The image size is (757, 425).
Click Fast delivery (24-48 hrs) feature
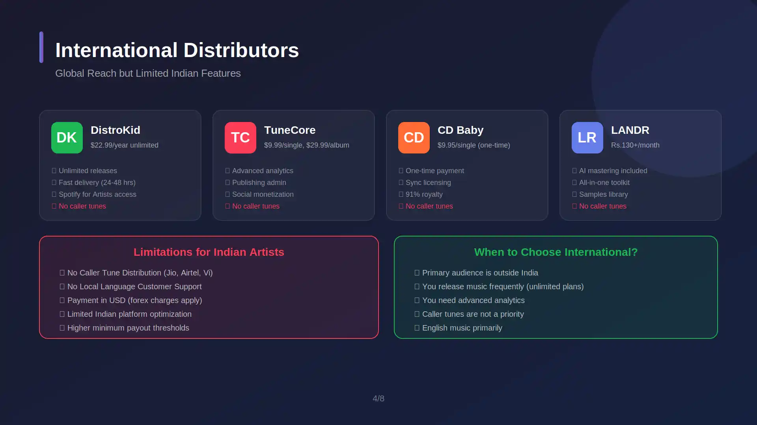click(93, 183)
